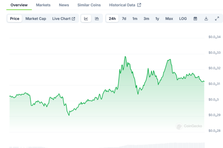Open the Similar Coins tab
Viewport: 223px width, 148px height.
pos(89,5)
